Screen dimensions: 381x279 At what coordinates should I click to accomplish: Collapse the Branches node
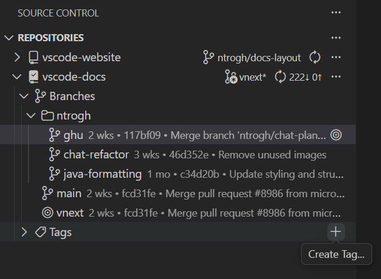pyautogui.click(x=24, y=97)
